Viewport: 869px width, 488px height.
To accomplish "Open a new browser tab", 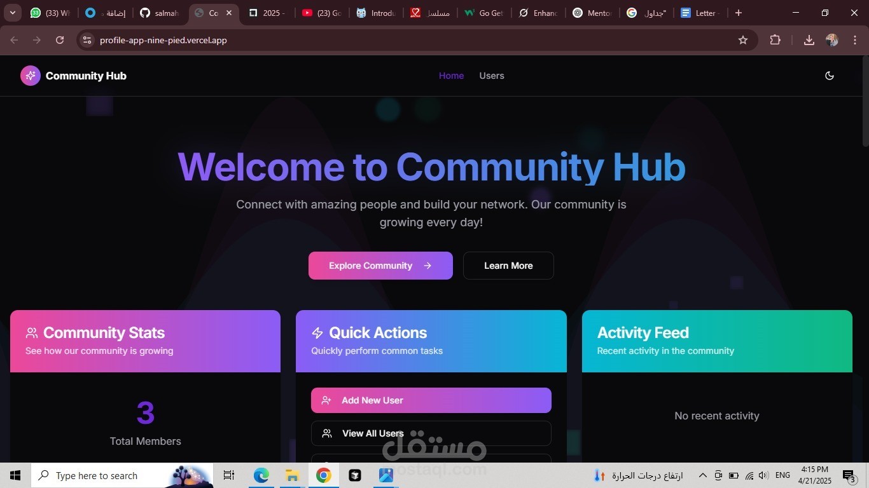I will coord(738,13).
